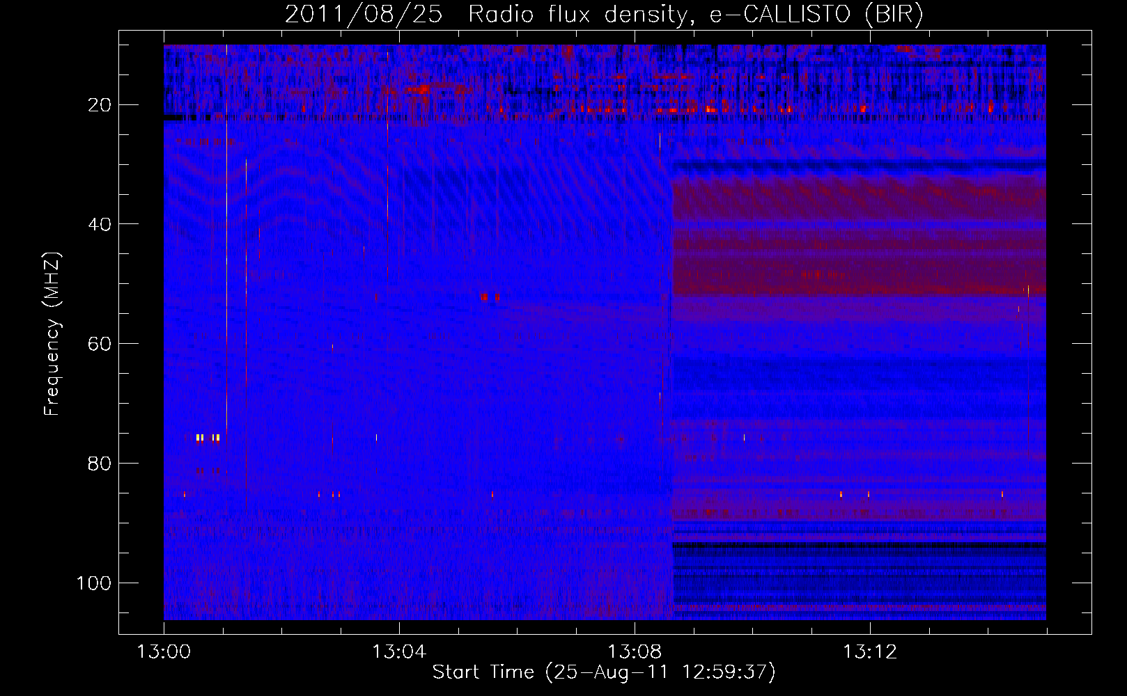Click the 60 frequency tick label

[100, 344]
